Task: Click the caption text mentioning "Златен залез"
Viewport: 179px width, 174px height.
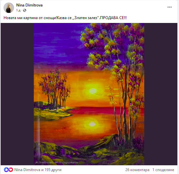Action: [x=65, y=18]
